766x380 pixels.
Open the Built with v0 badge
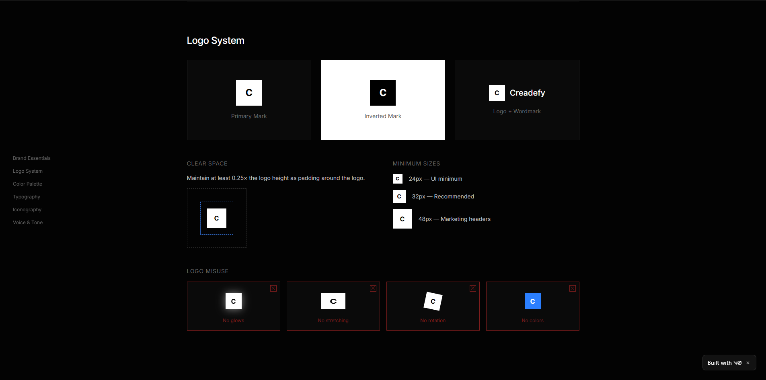point(725,363)
